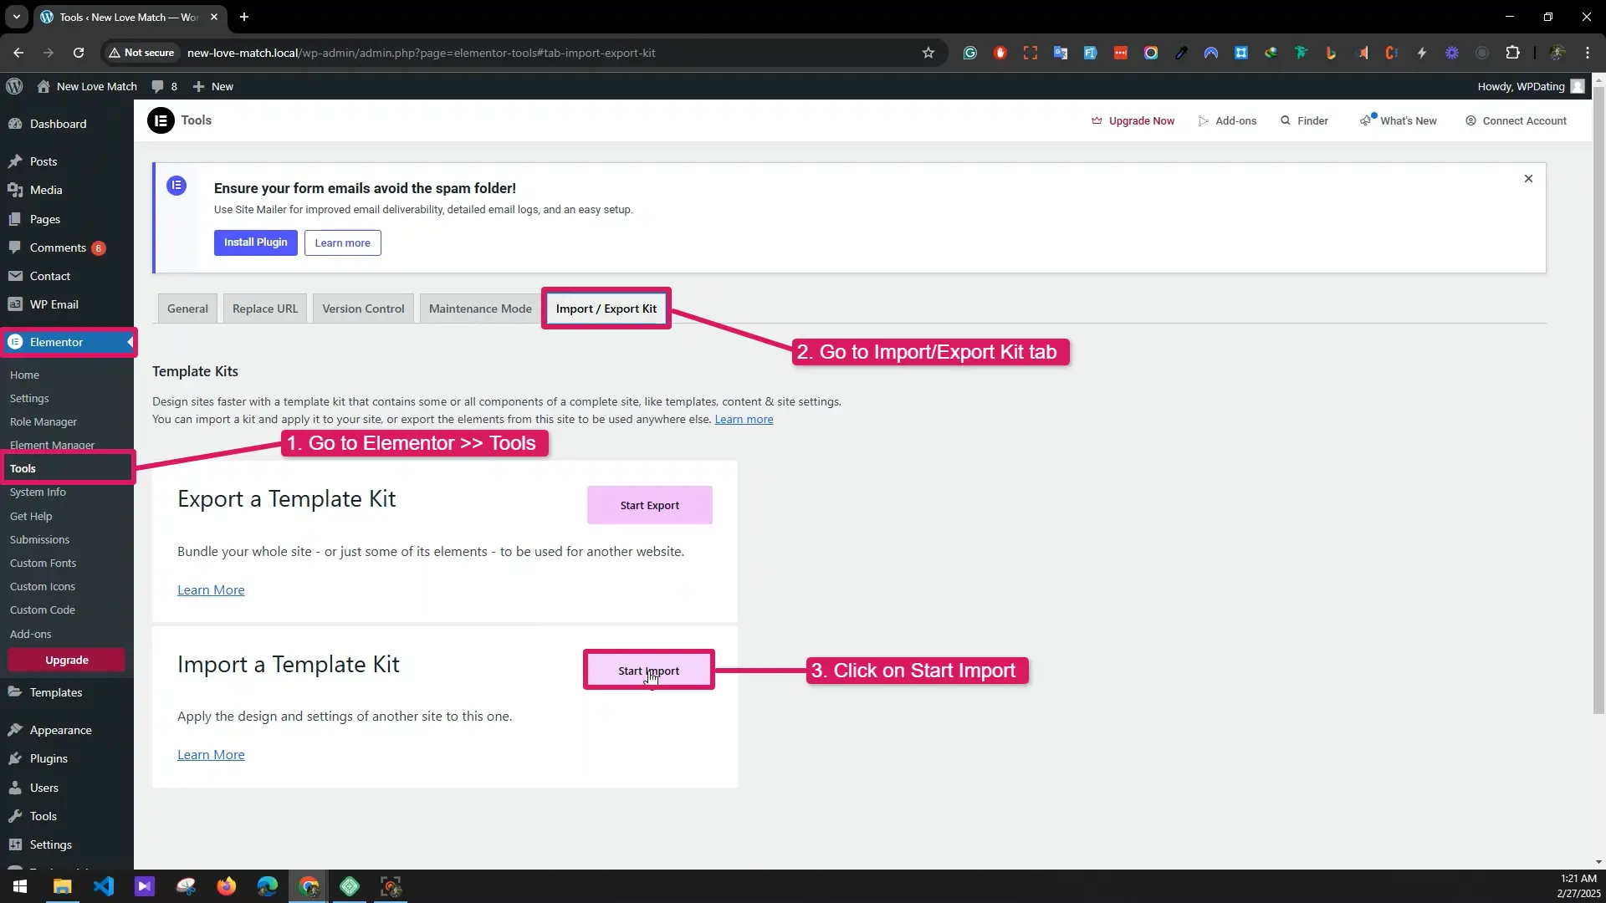
Task: Open What's New notifications
Action: (1398, 120)
